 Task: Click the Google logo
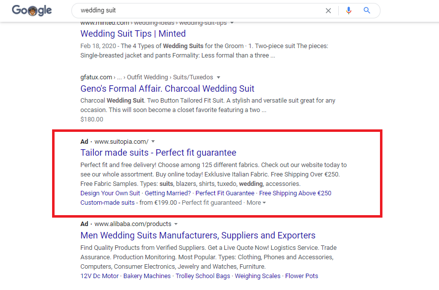32,10
